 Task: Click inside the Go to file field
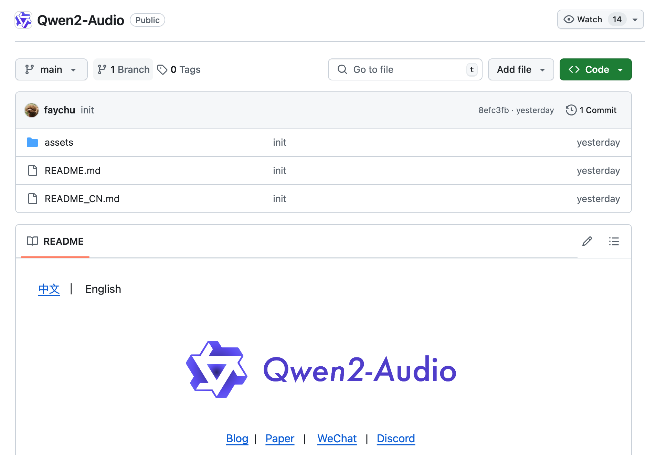click(x=396, y=69)
